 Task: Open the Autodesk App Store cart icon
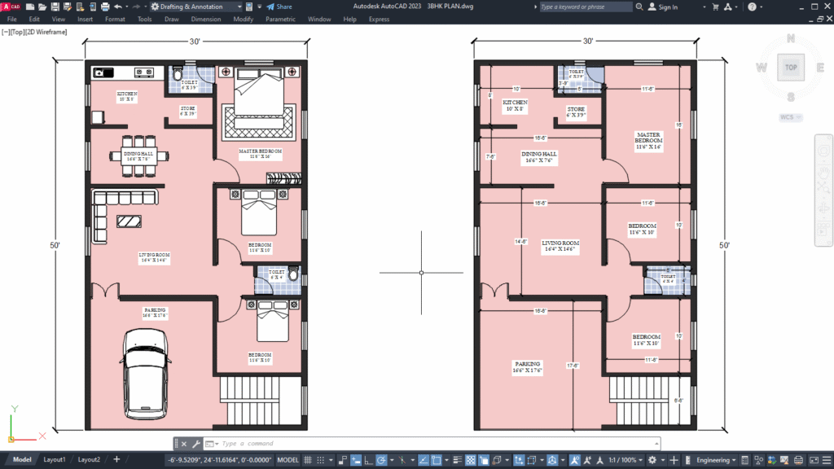[715, 7]
